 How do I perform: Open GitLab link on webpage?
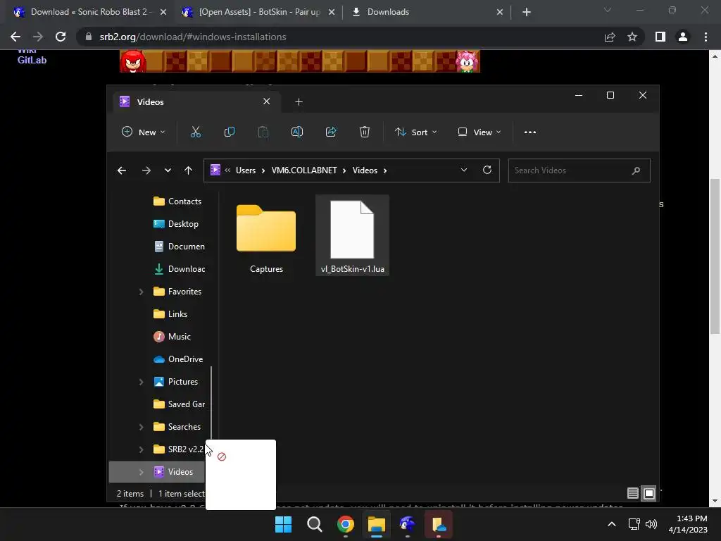[32, 60]
